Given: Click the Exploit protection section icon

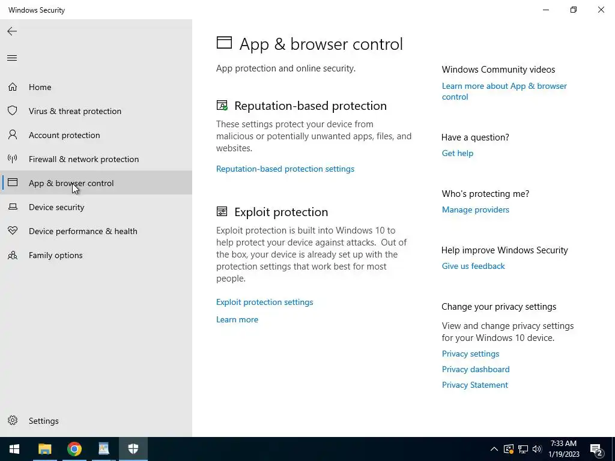Looking at the screenshot, I should coord(222,212).
